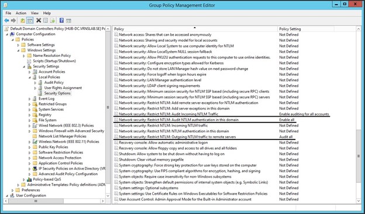
Task: Collapse the Computer Configuration node
Action: pyautogui.click(x=7, y=35)
